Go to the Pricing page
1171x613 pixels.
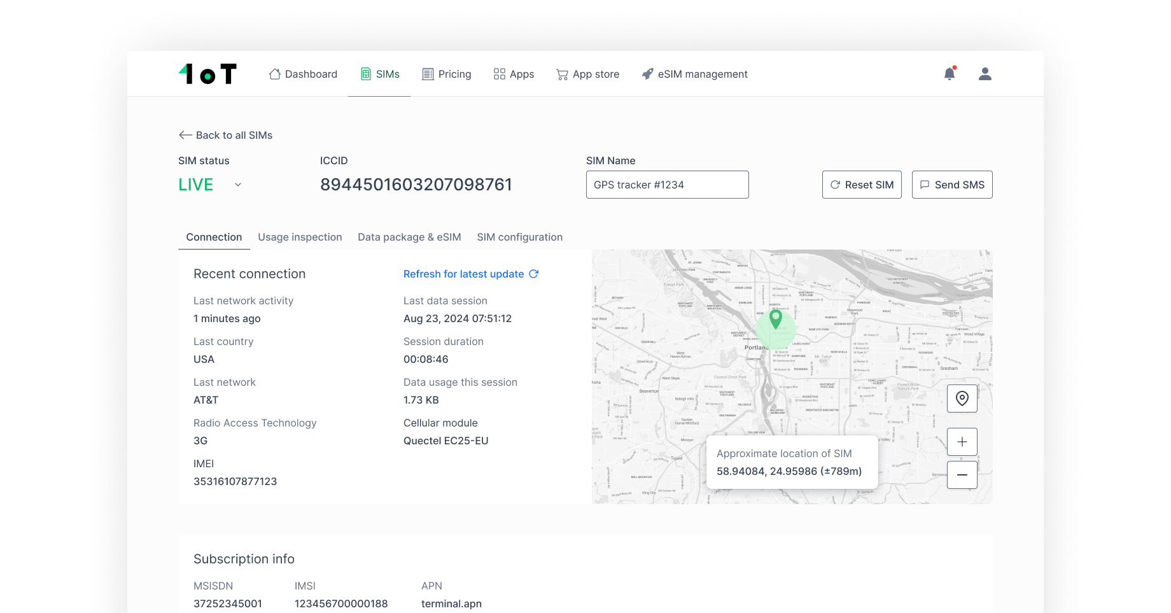tap(447, 74)
